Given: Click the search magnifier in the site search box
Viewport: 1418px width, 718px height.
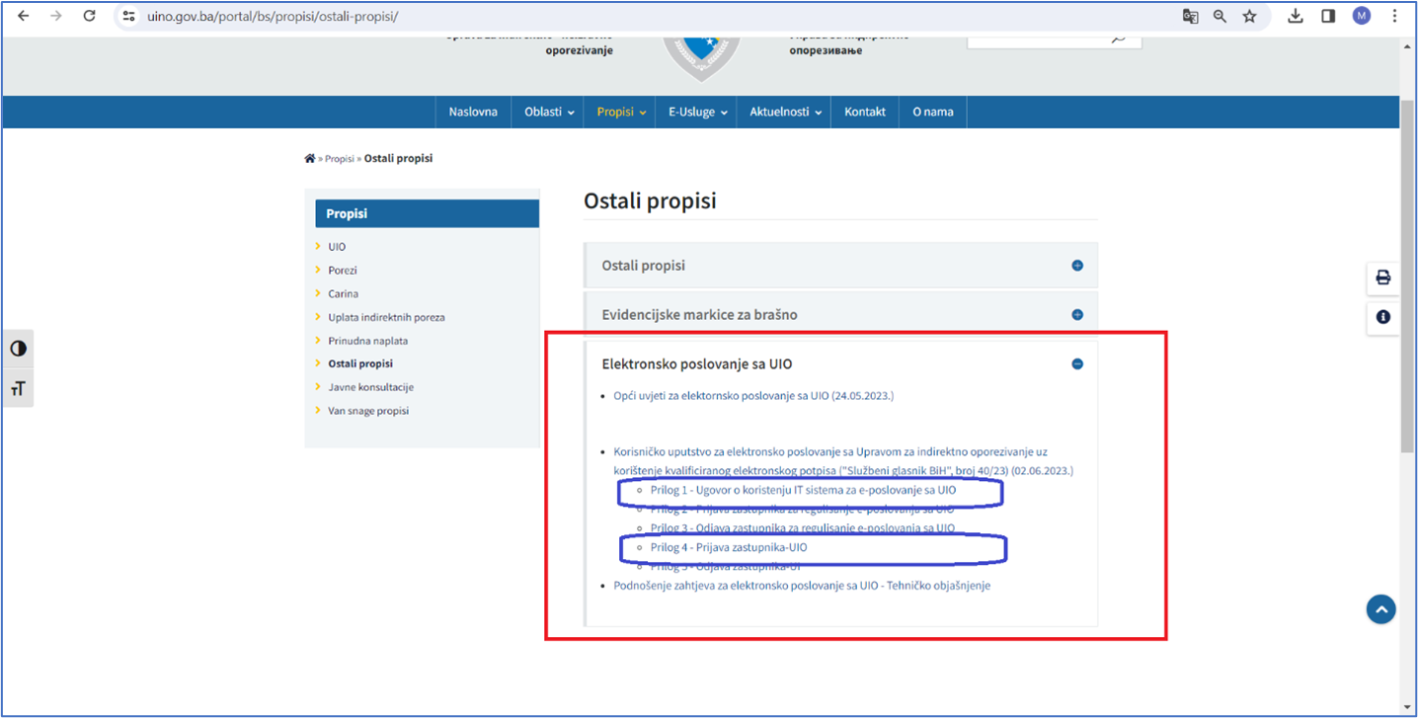Looking at the screenshot, I should pos(1119,38).
